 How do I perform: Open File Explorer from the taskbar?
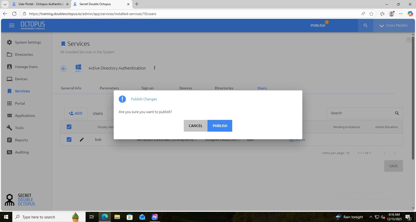(117, 217)
